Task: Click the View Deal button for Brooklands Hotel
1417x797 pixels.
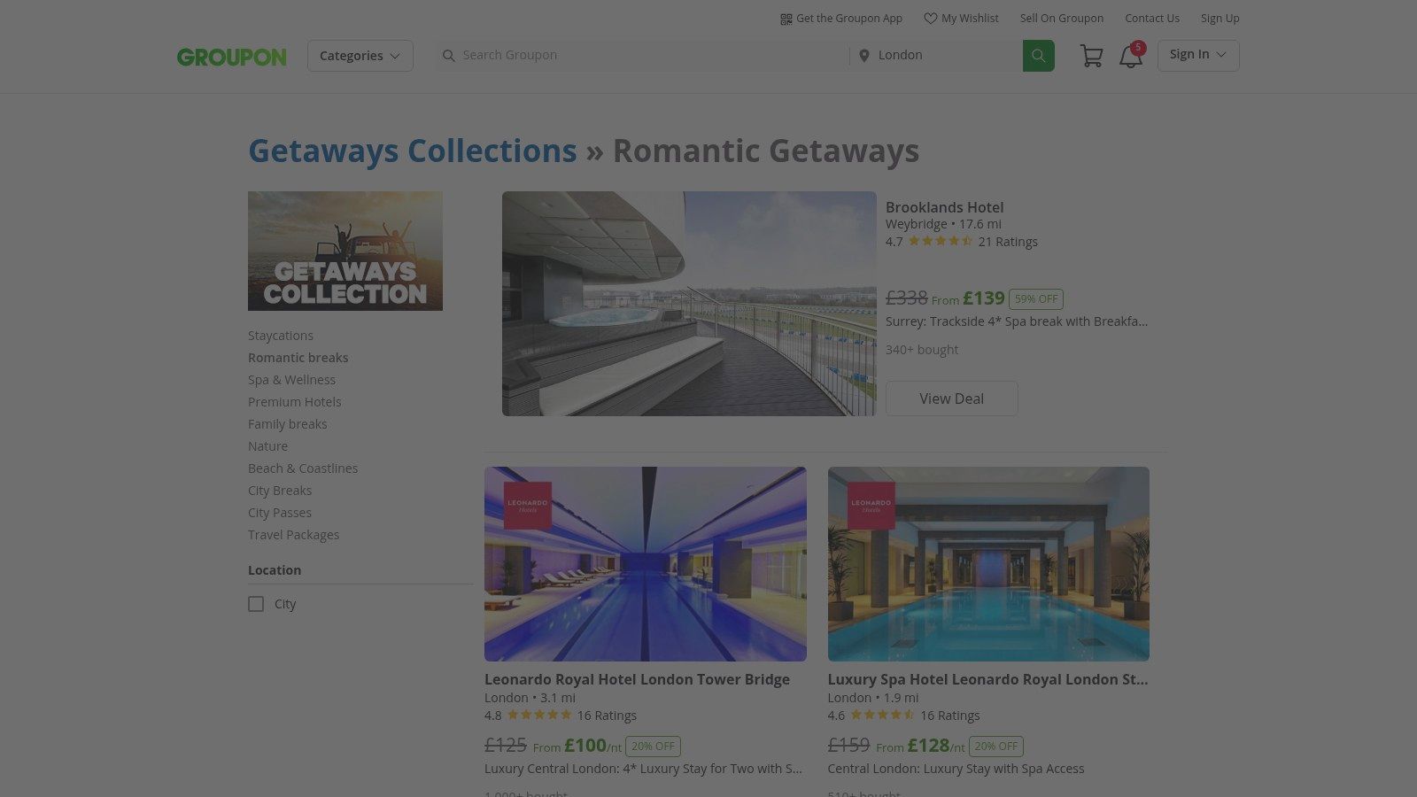Action: coord(951,398)
